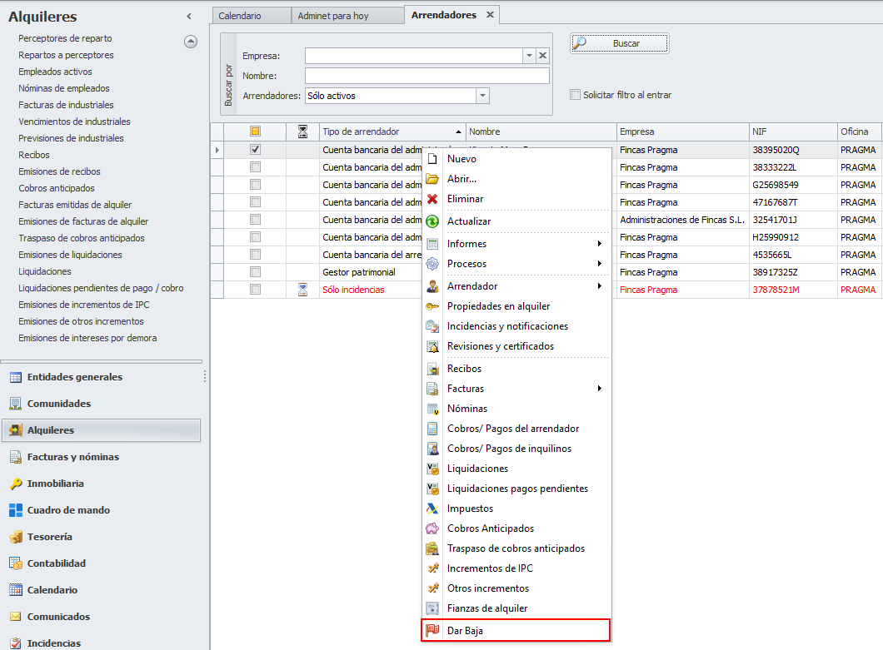Click the Arrendador person icon

(432, 286)
